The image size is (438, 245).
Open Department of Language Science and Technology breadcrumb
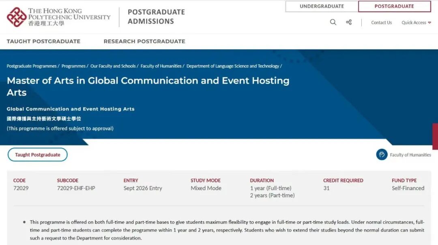233,66
